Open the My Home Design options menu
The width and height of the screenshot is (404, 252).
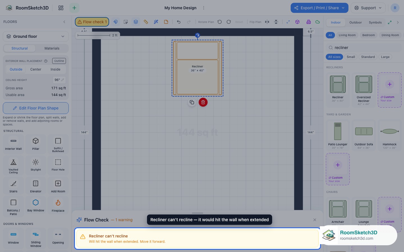(x=204, y=8)
